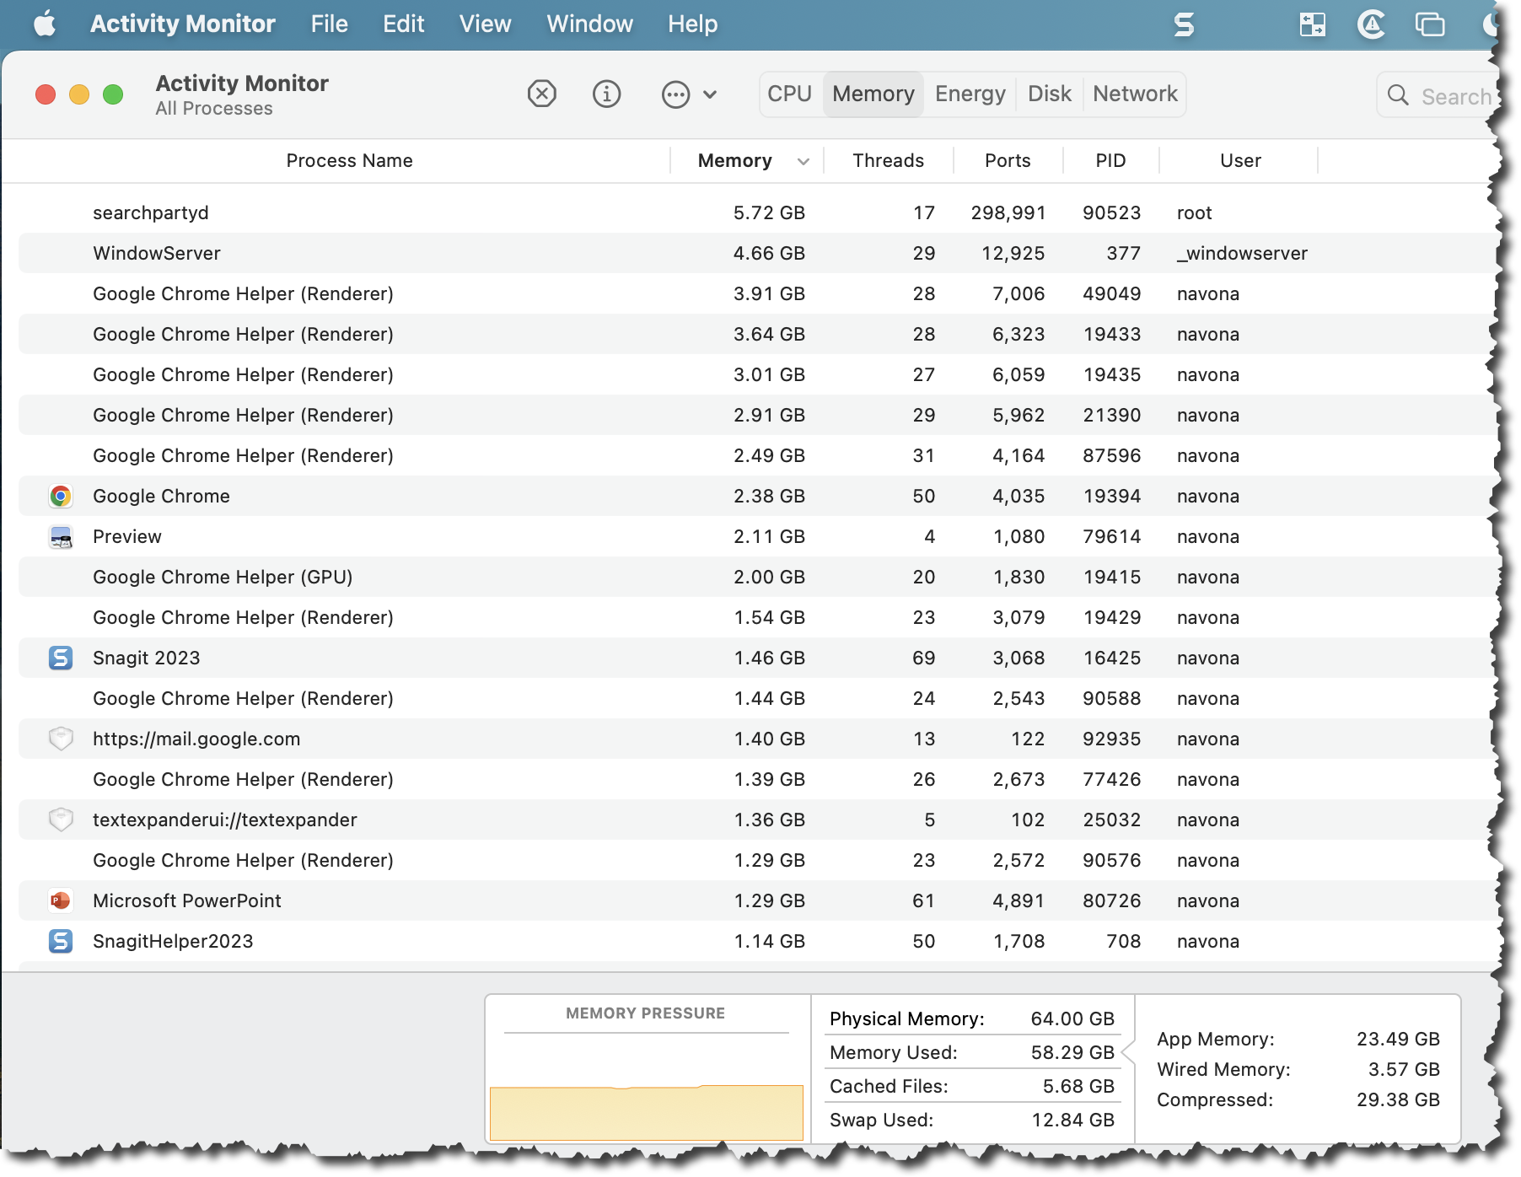Click the textexpanderui shield icon
This screenshot has width=1521, height=1177.
(61, 820)
